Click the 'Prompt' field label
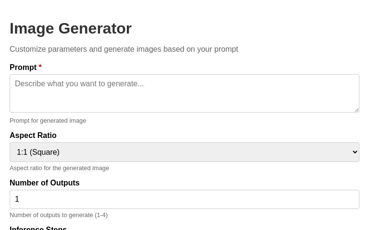Image resolution: width=369 pixels, height=230 pixels. [23, 68]
